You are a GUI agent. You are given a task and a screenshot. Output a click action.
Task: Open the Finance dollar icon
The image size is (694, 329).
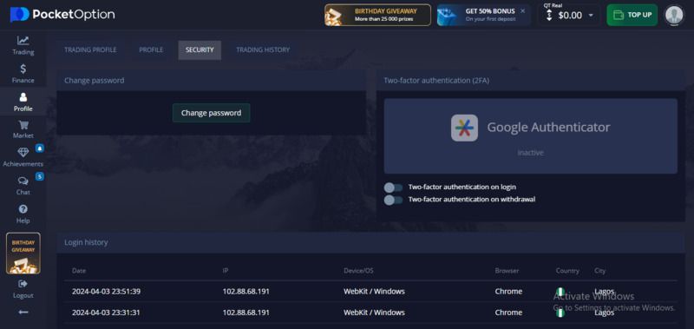click(x=23, y=69)
